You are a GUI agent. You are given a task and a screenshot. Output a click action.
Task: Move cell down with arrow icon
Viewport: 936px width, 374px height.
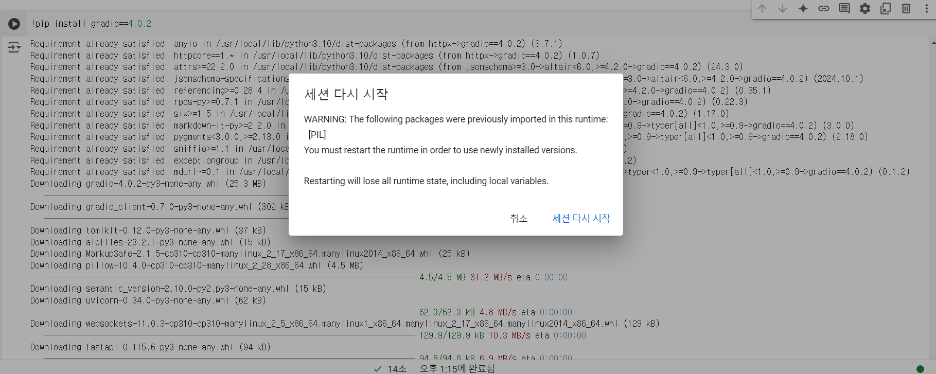pos(783,9)
